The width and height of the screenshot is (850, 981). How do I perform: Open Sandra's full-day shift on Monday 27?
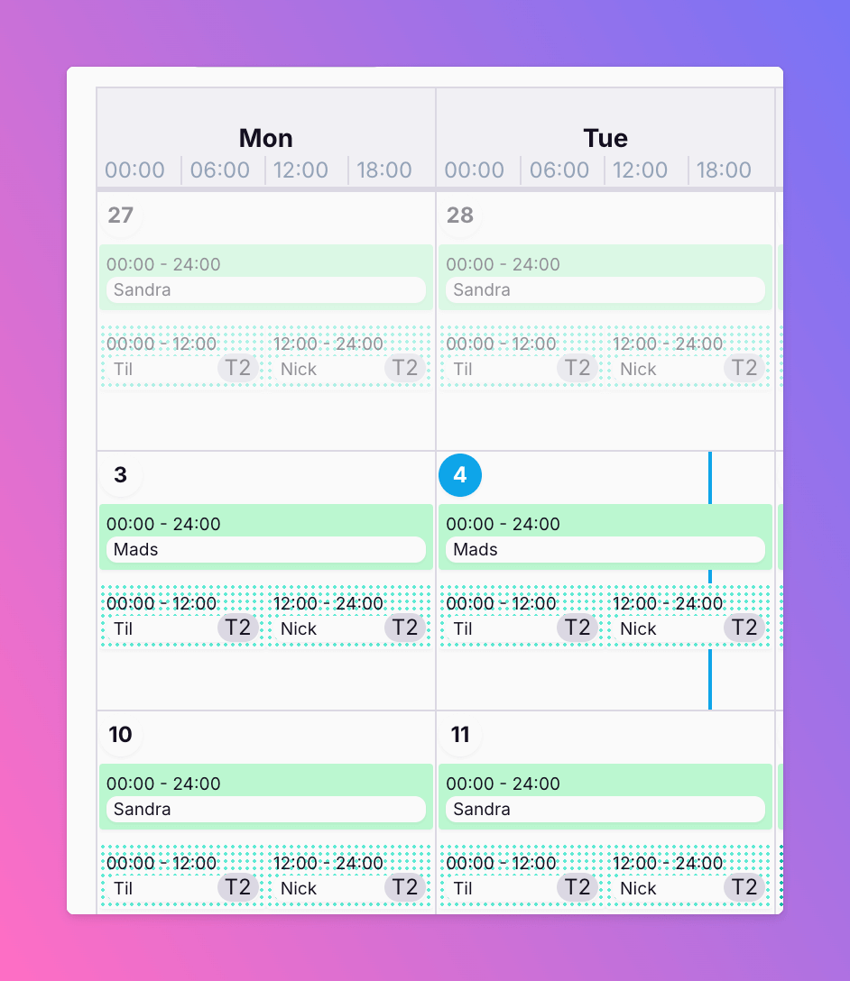266,277
